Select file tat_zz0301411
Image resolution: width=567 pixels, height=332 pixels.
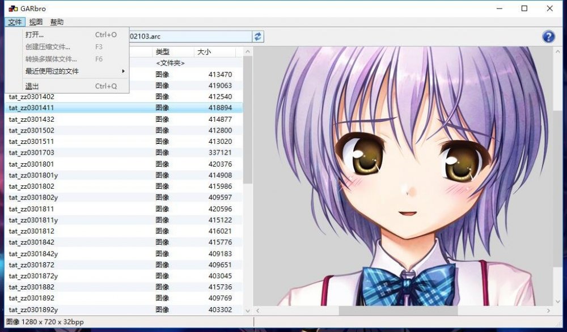[x=124, y=108]
